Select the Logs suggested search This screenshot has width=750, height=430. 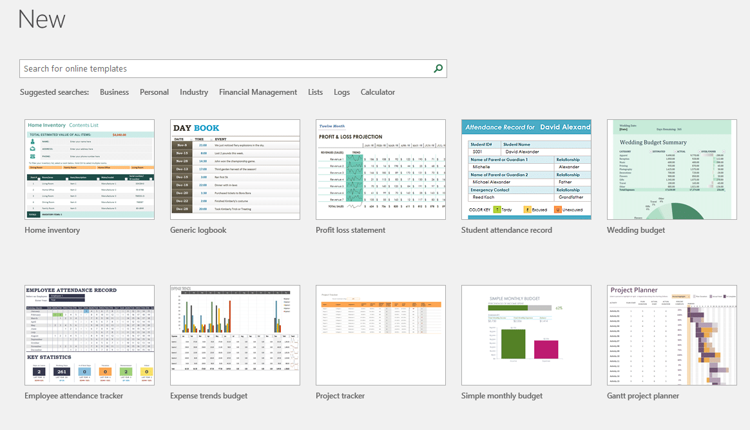point(341,92)
